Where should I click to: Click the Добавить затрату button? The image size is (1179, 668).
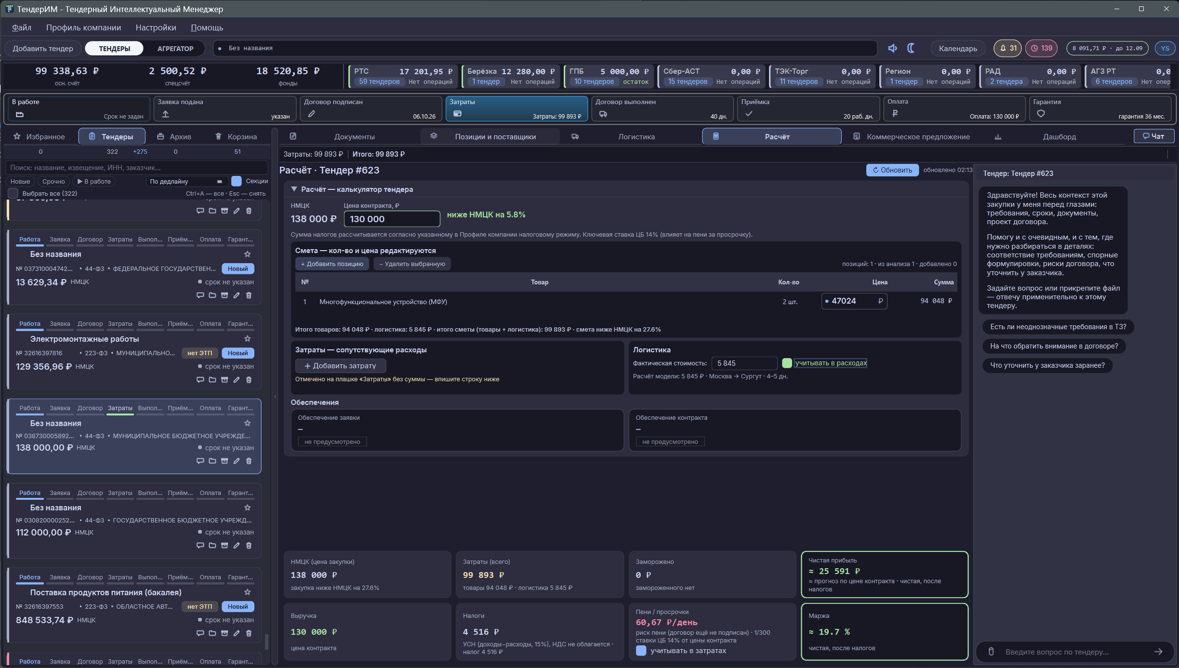(x=341, y=366)
